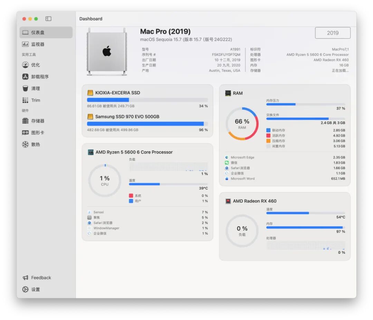Click the 66 % RAM ring gauge
This screenshot has height=320, width=373.
pyautogui.click(x=242, y=123)
